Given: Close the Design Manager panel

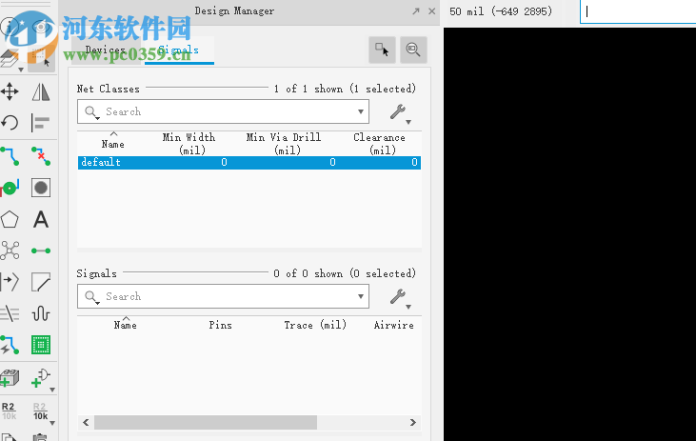Looking at the screenshot, I should (x=432, y=11).
